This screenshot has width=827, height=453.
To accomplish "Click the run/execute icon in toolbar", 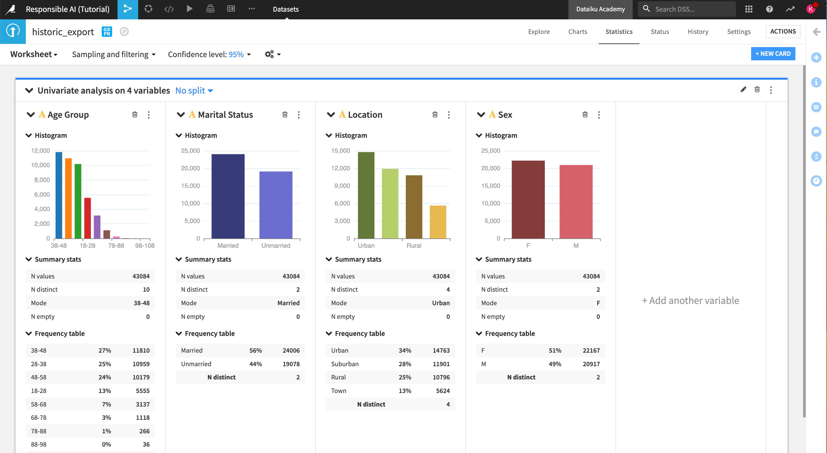I will point(189,8).
